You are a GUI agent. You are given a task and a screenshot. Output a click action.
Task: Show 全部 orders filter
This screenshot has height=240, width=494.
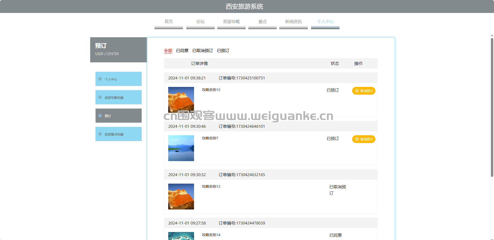pos(168,51)
